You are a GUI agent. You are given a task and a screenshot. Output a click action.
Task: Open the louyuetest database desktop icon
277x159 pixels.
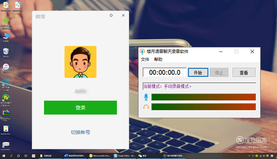coord(6,146)
